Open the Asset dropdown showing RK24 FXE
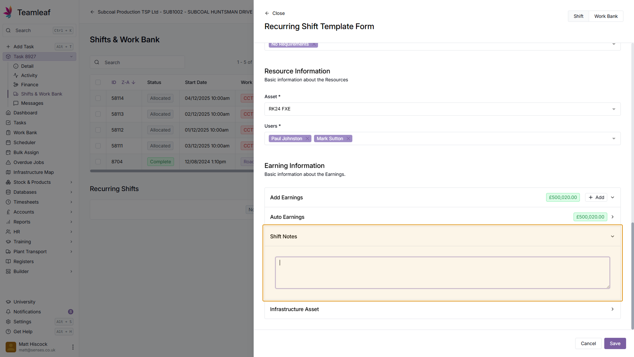The height and width of the screenshot is (357, 634). [x=442, y=109]
